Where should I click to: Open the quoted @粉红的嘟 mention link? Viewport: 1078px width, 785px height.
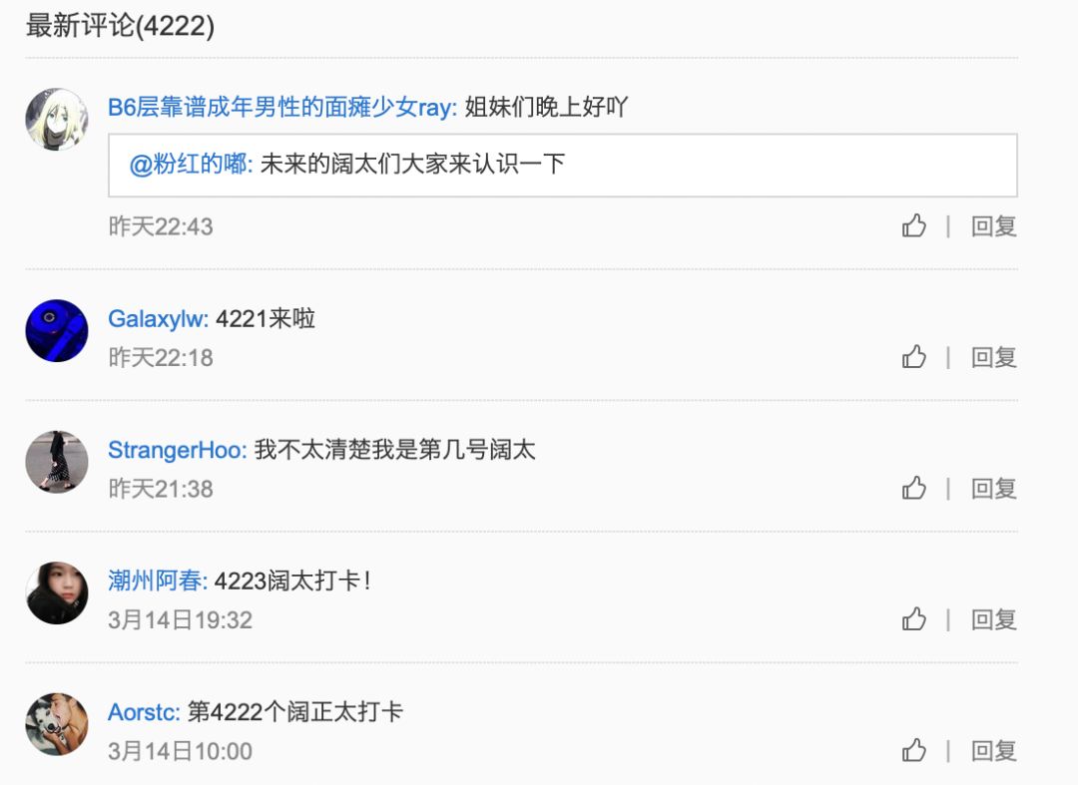pyautogui.click(x=191, y=165)
